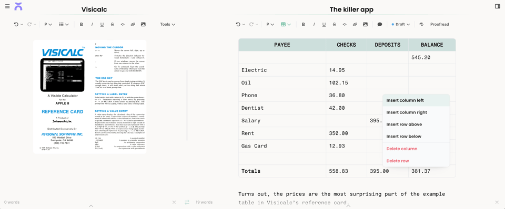Apply bold in The killer app toolbar

(304, 25)
